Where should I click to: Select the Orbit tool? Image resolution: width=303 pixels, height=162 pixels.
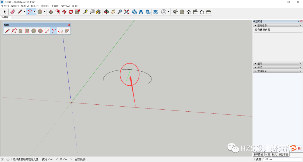point(106,11)
